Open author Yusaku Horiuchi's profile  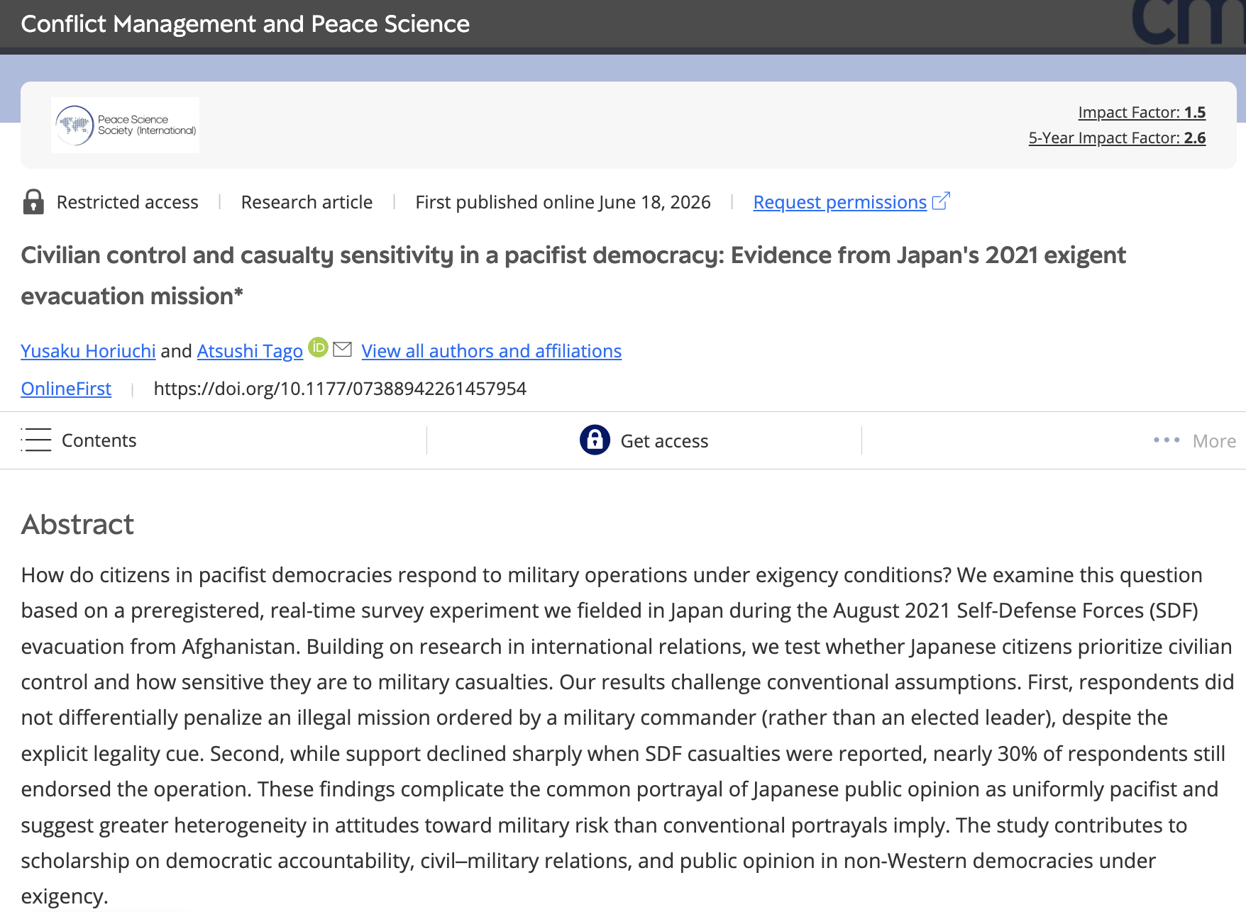(x=88, y=351)
